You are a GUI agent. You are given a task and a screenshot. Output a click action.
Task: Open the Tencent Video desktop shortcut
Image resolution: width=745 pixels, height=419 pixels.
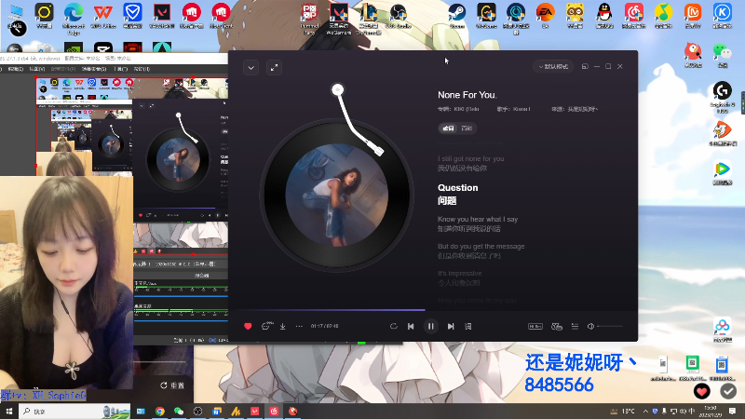[x=723, y=173]
